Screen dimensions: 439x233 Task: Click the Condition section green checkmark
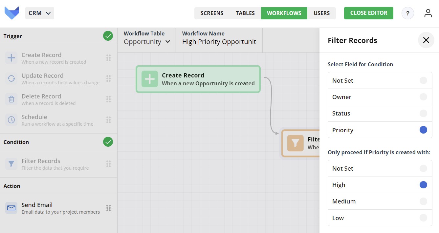(108, 142)
